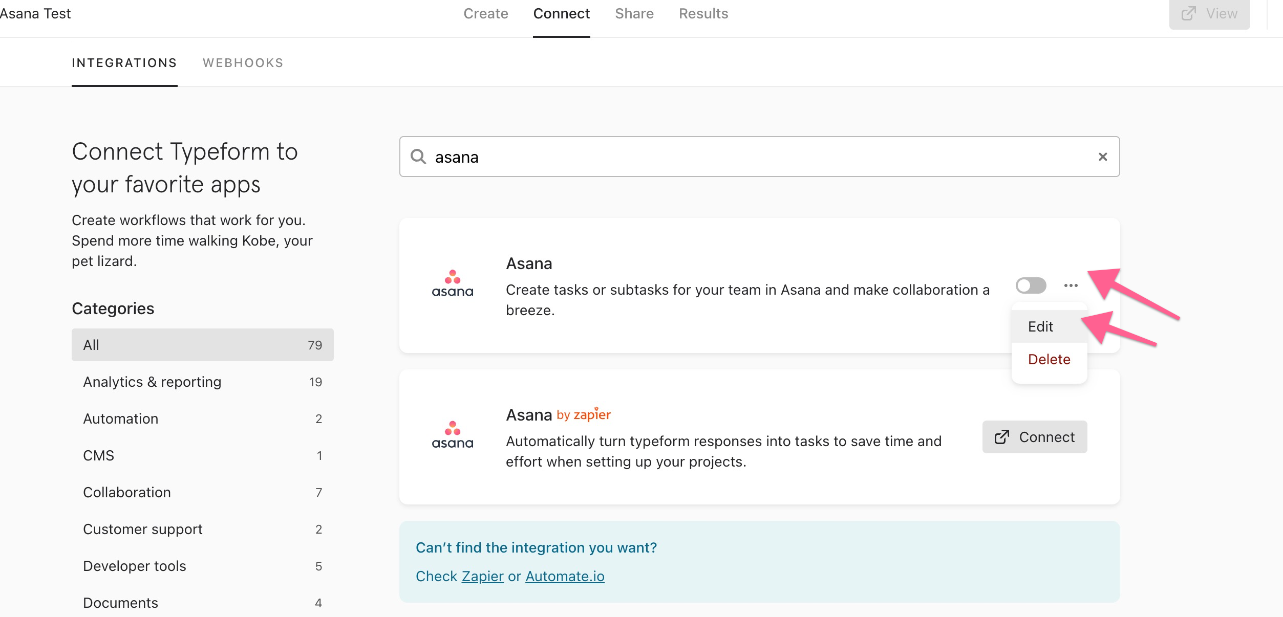Select the CMS category
The width and height of the screenshot is (1283, 617).
tap(202, 455)
